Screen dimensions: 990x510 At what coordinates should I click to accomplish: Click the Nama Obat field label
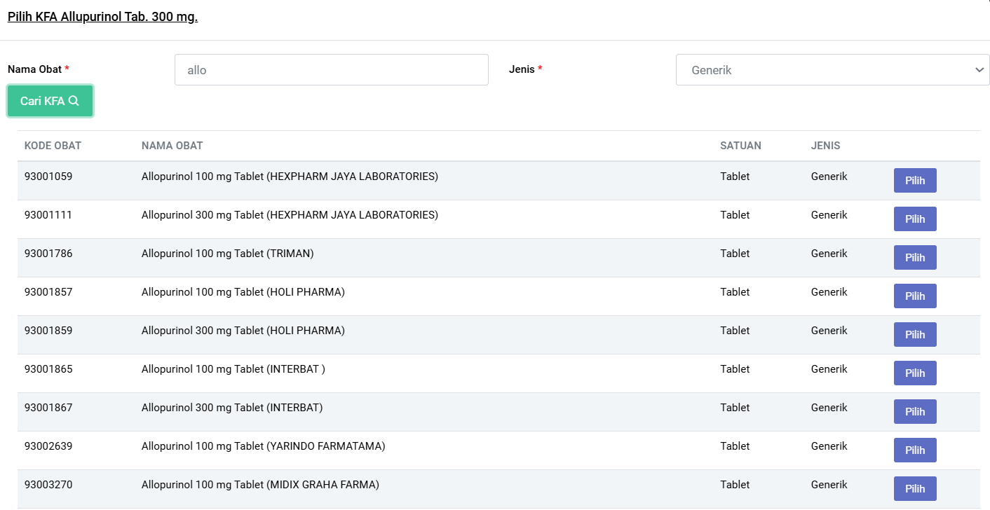tap(39, 69)
